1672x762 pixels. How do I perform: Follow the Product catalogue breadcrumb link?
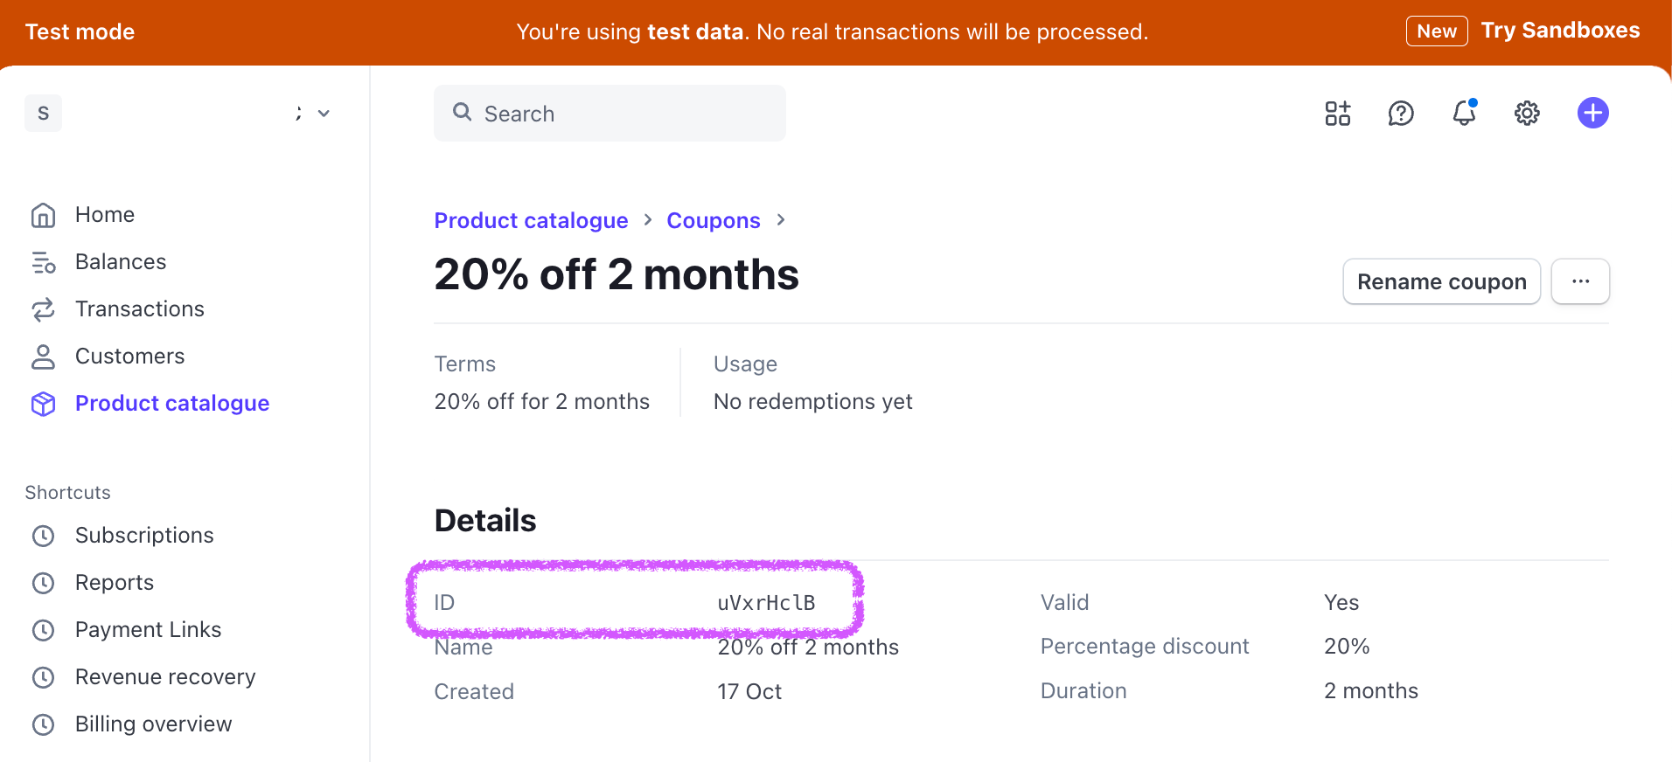[x=531, y=221]
